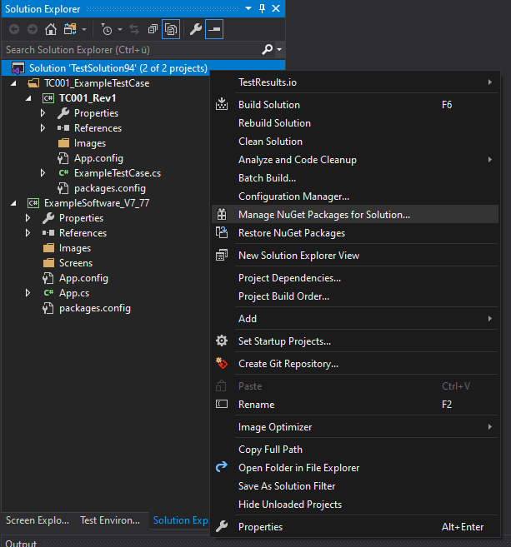Select App.config in ExampleSoftware_V7_77
Image resolution: width=511 pixels, height=547 pixels.
click(83, 278)
